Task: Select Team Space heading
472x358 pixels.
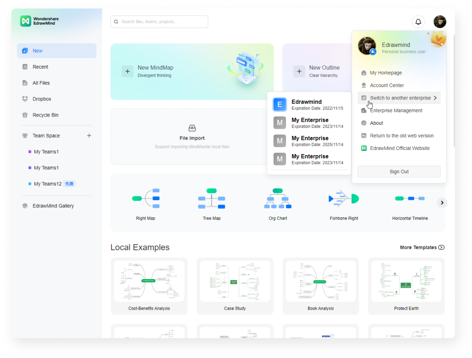Action: (x=46, y=136)
